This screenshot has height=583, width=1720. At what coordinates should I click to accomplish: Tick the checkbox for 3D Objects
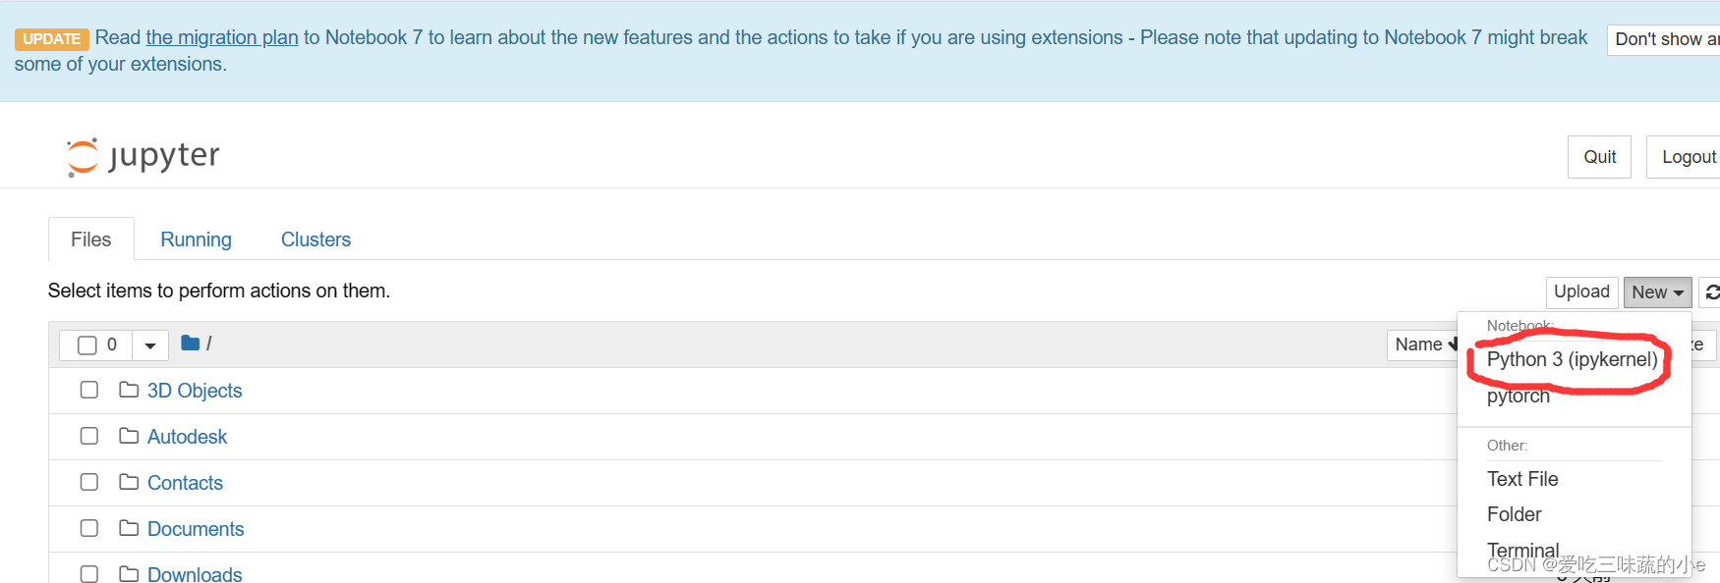pos(89,391)
